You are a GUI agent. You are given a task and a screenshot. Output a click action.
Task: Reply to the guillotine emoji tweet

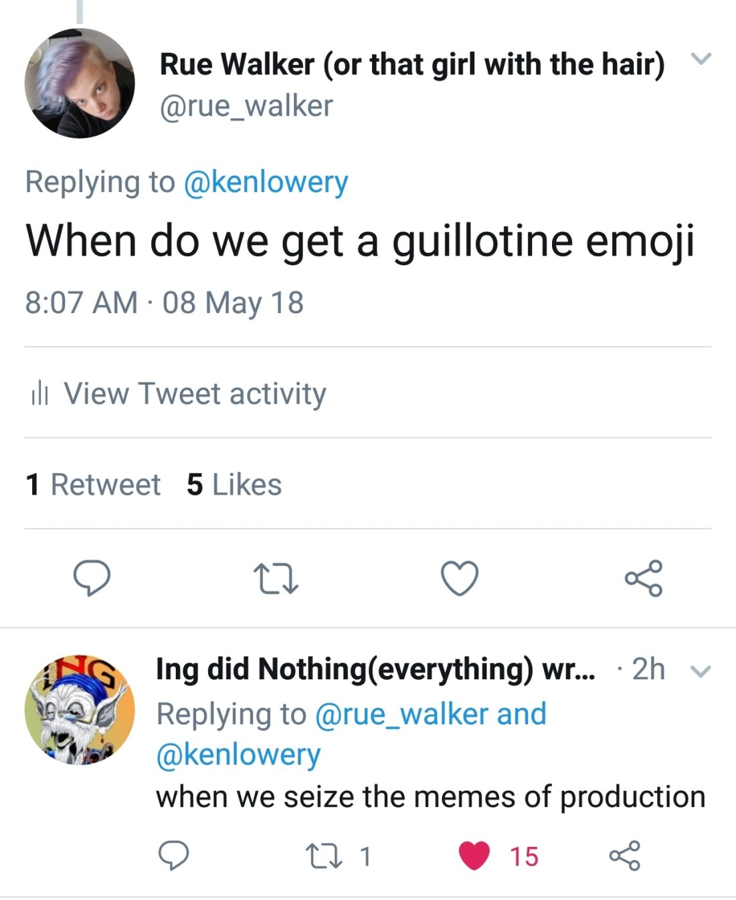92,578
